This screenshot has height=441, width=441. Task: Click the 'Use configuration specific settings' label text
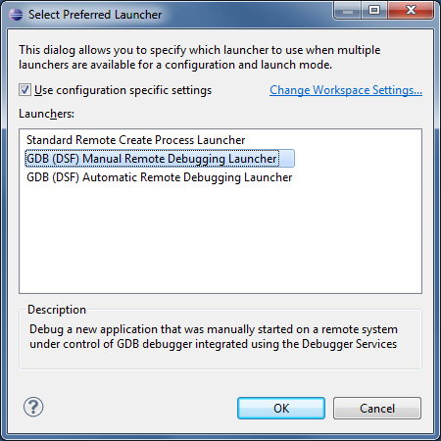[123, 90]
